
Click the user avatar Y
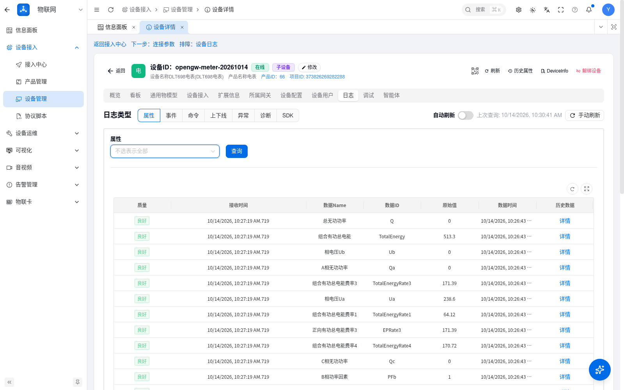pyautogui.click(x=608, y=10)
